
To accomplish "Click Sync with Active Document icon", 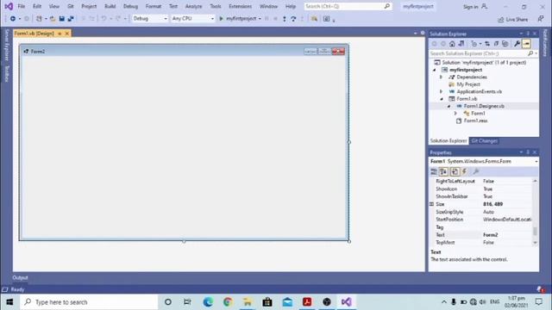I will pyautogui.click(x=487, y=44).
